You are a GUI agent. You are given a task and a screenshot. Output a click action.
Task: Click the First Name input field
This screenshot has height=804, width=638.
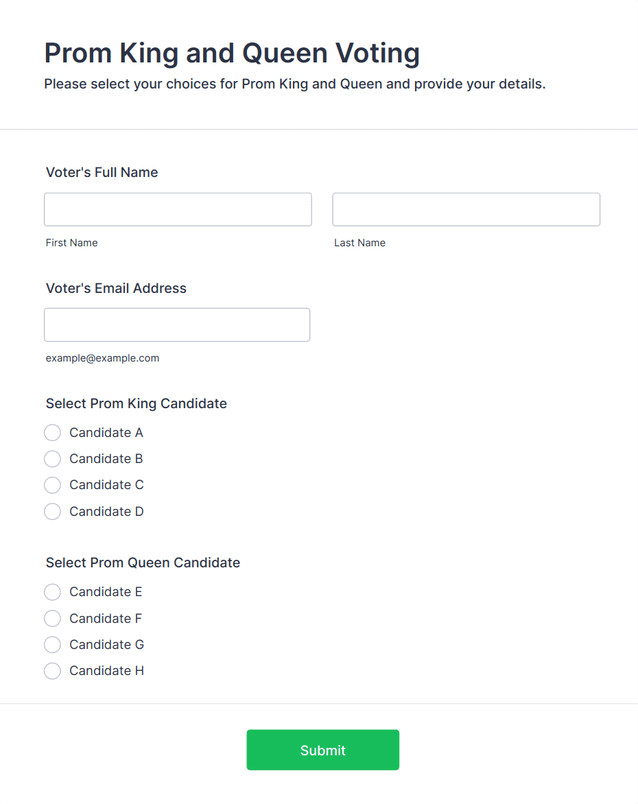(178, 209)
